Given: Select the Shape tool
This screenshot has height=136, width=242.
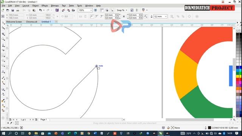Looking at the screenshot, I should 3,28.
